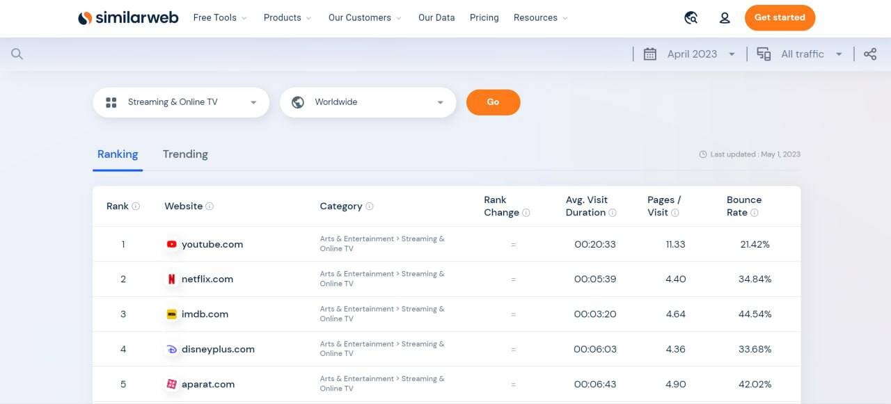Open the Free Tools menu
The width and height of the screenshot is (891, 404).
219,18
